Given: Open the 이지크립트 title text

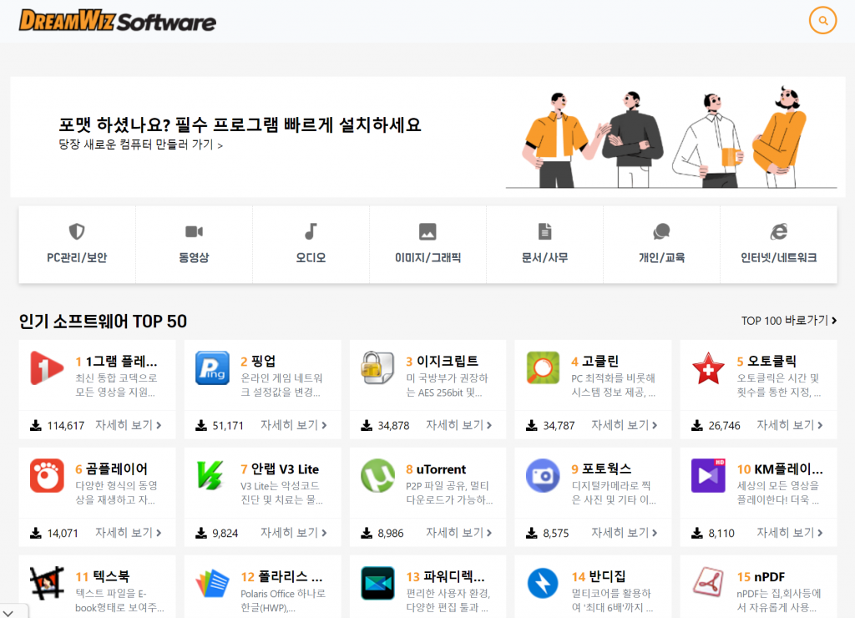Looking at the screenshot, I should tap(448, 361).
